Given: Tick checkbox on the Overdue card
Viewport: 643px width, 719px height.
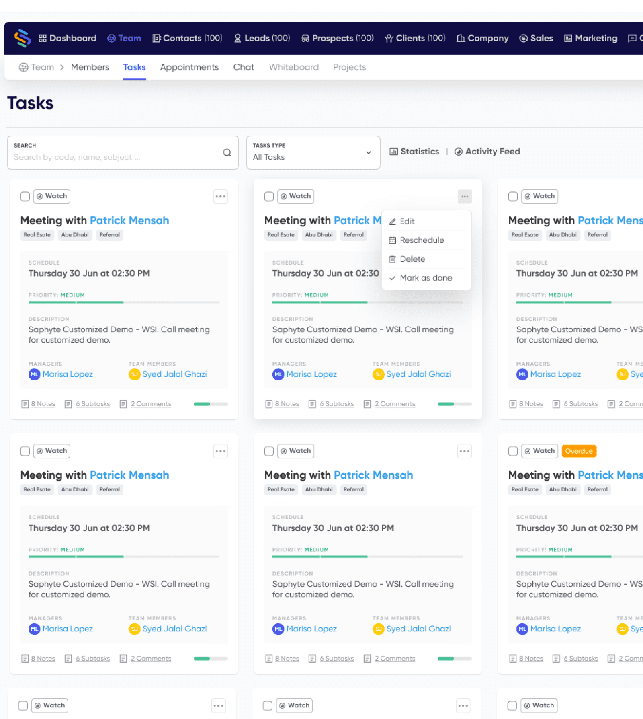Looking at the screenshot, I should [513, 451].
